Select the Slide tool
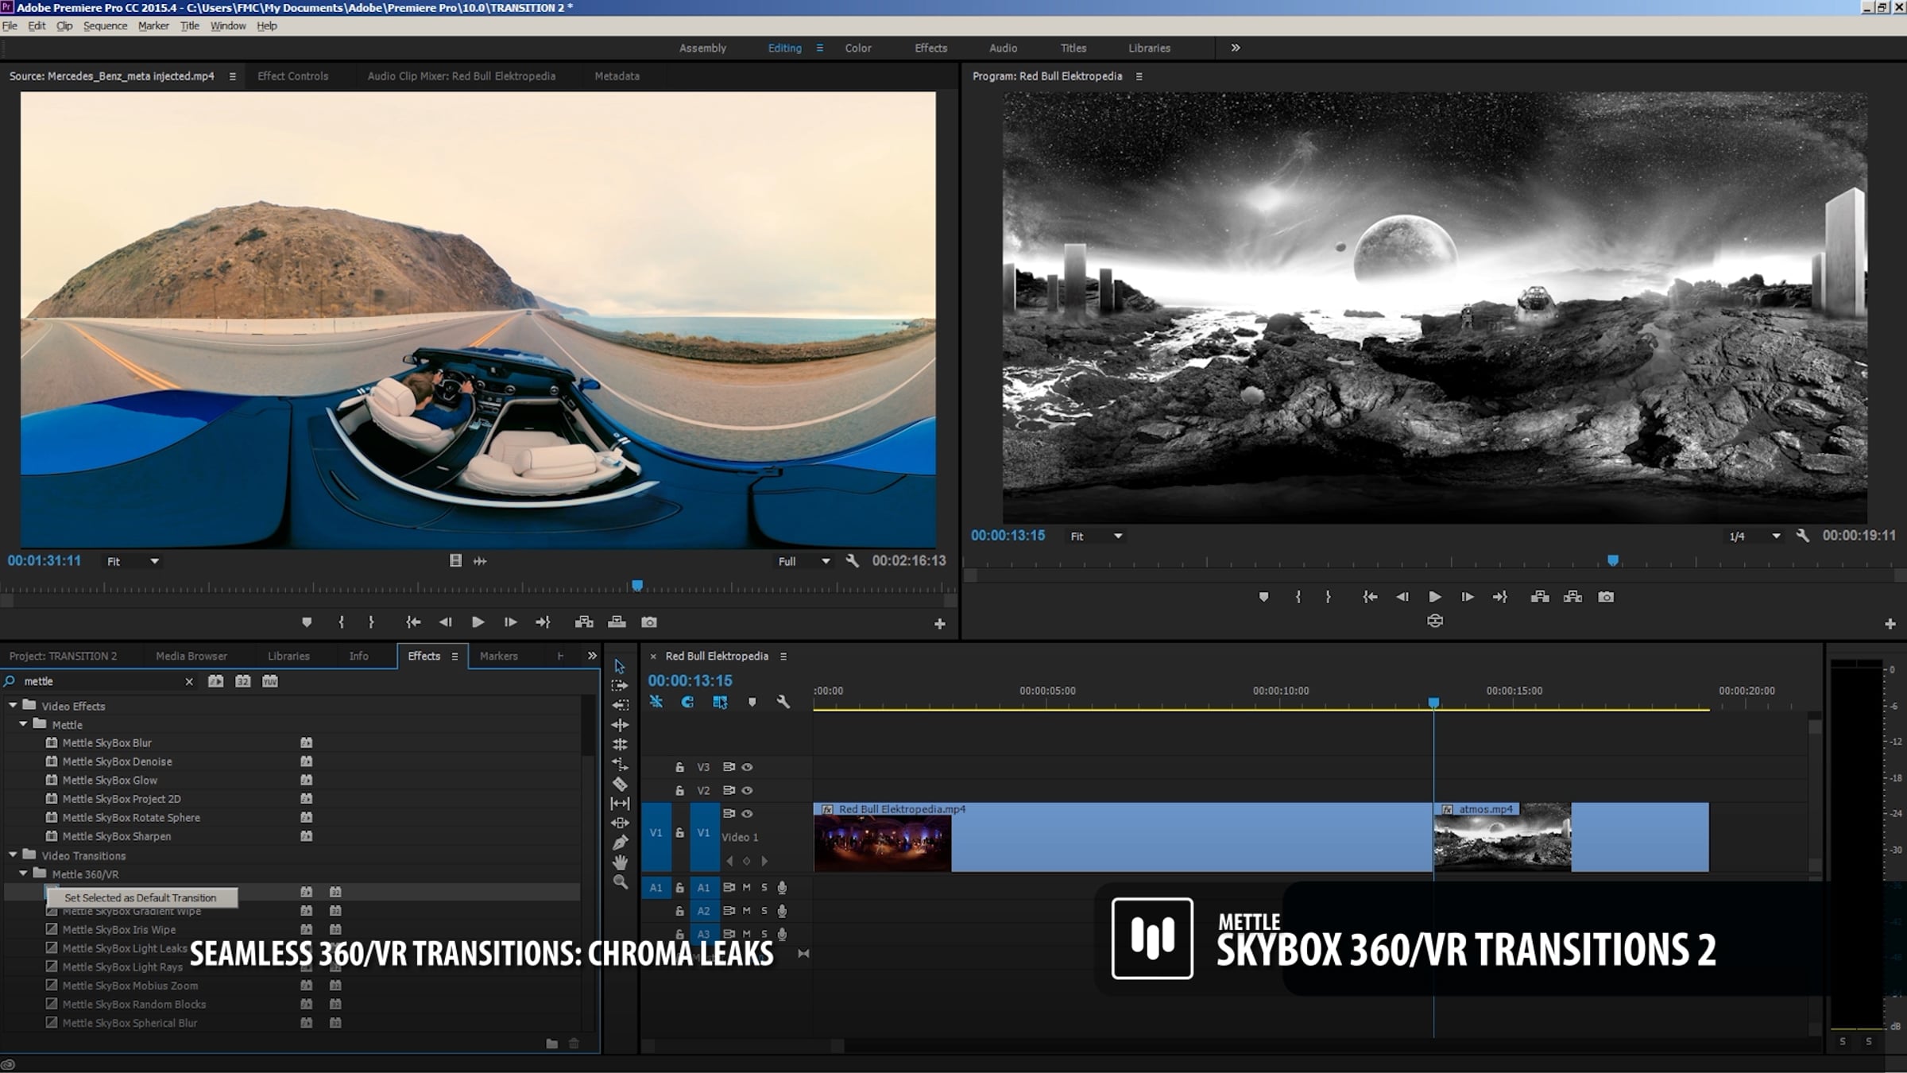 pos(620,823)
